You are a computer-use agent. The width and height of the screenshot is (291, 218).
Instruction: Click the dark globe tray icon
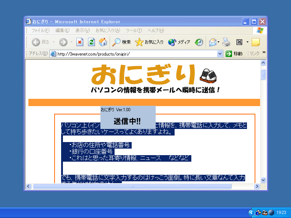[x=271, y=213]
